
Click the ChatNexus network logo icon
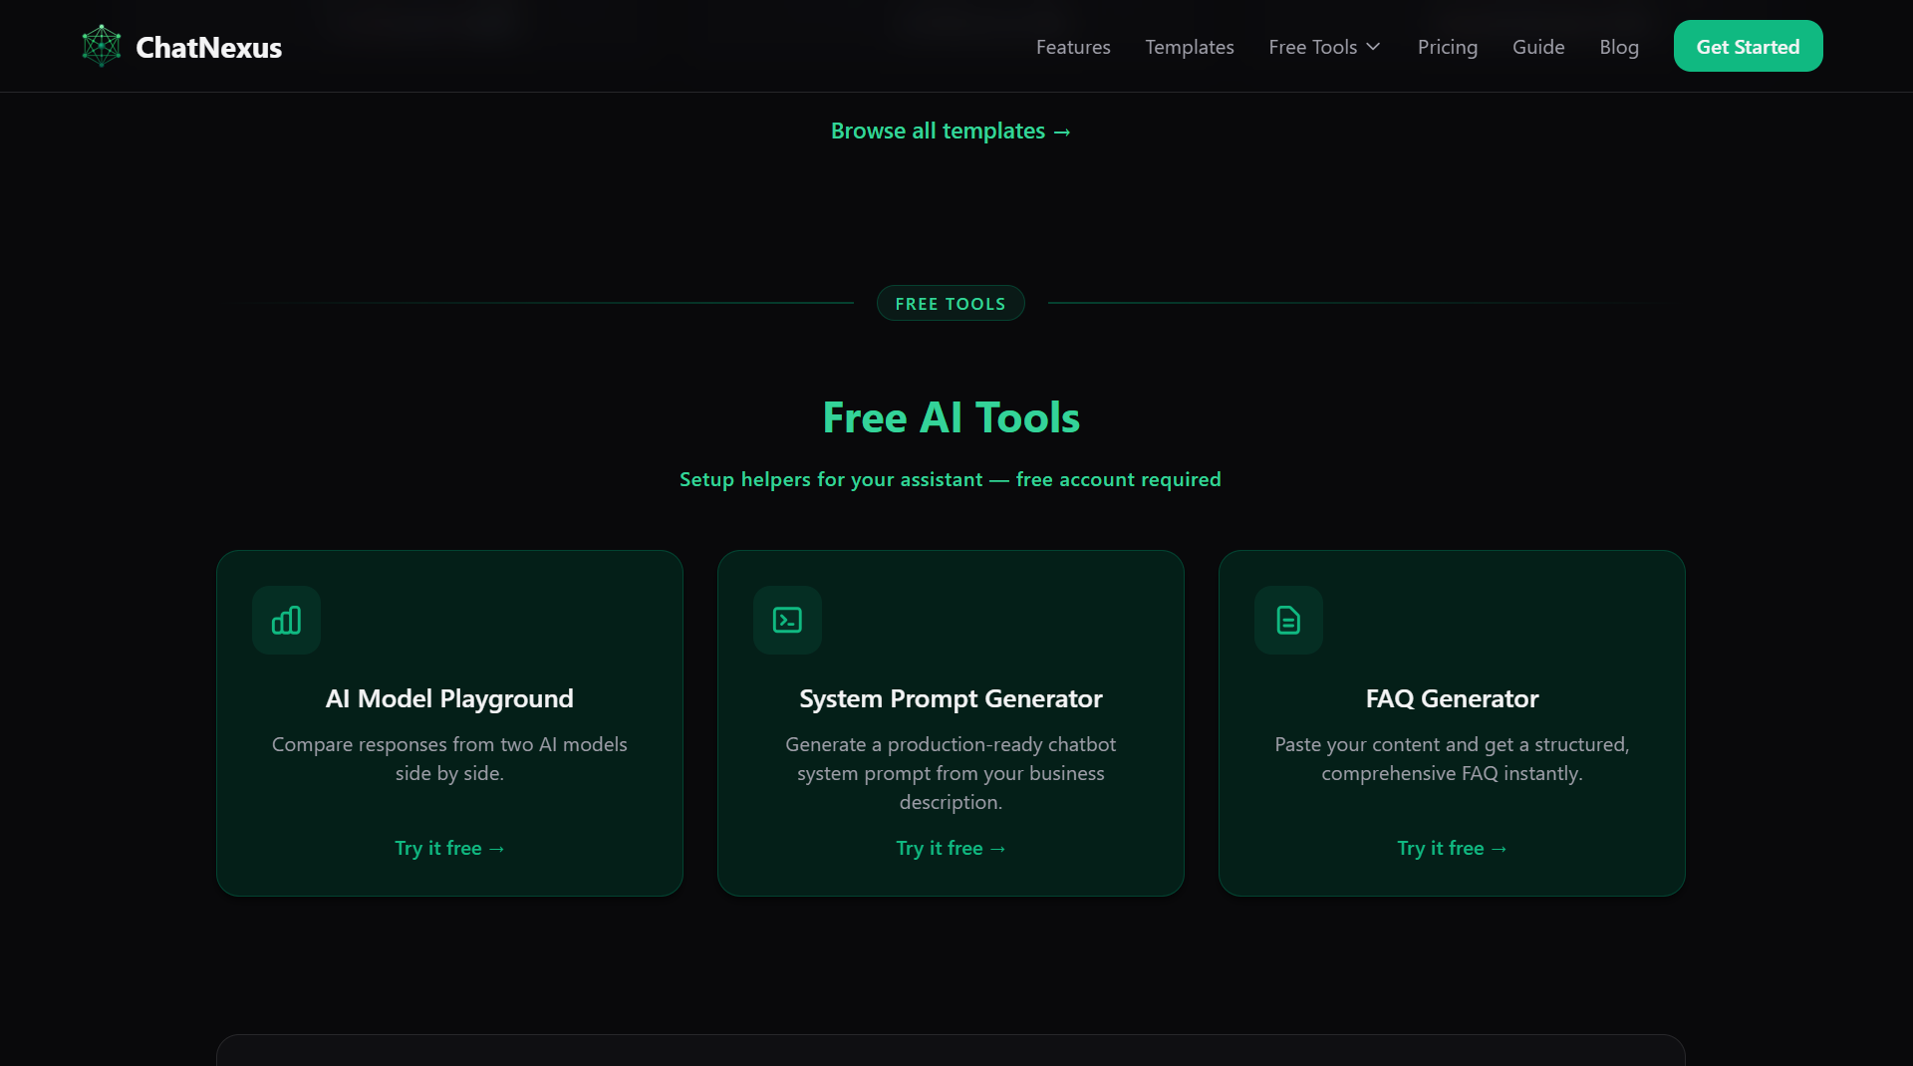[x=102, y=46]
